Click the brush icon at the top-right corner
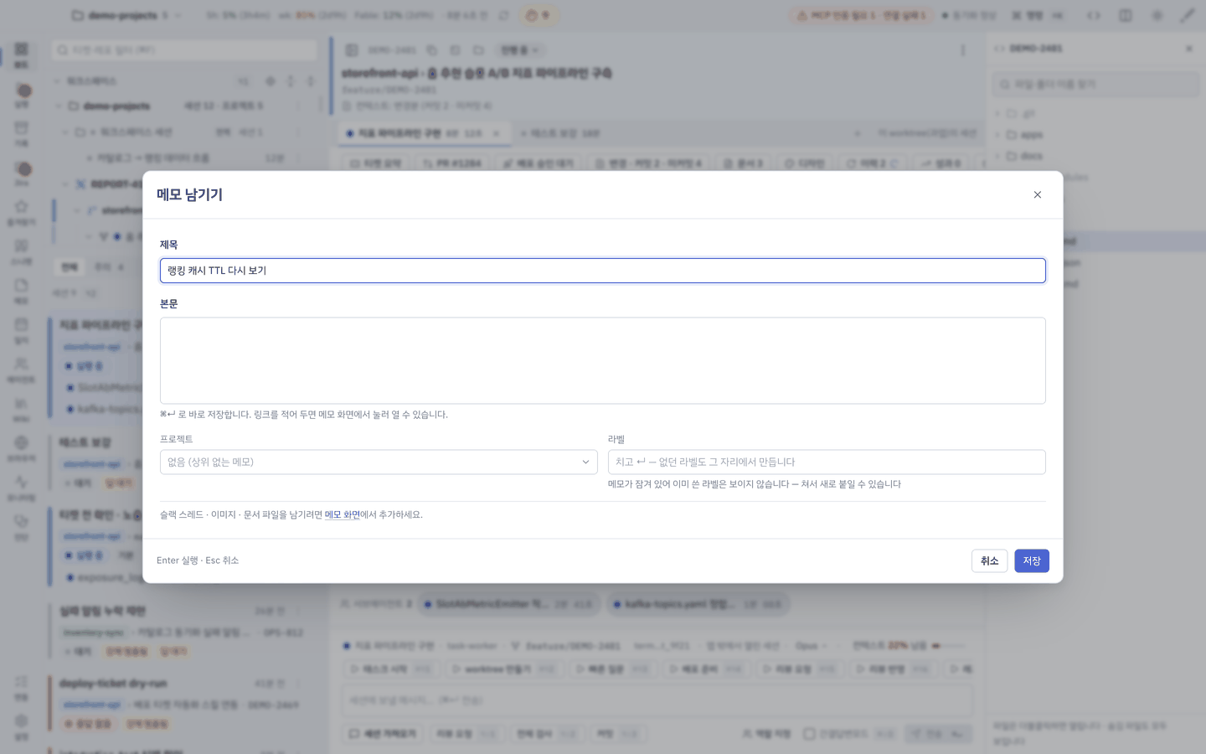Viewport: 1206px width, 754px height. [1187, 15]
